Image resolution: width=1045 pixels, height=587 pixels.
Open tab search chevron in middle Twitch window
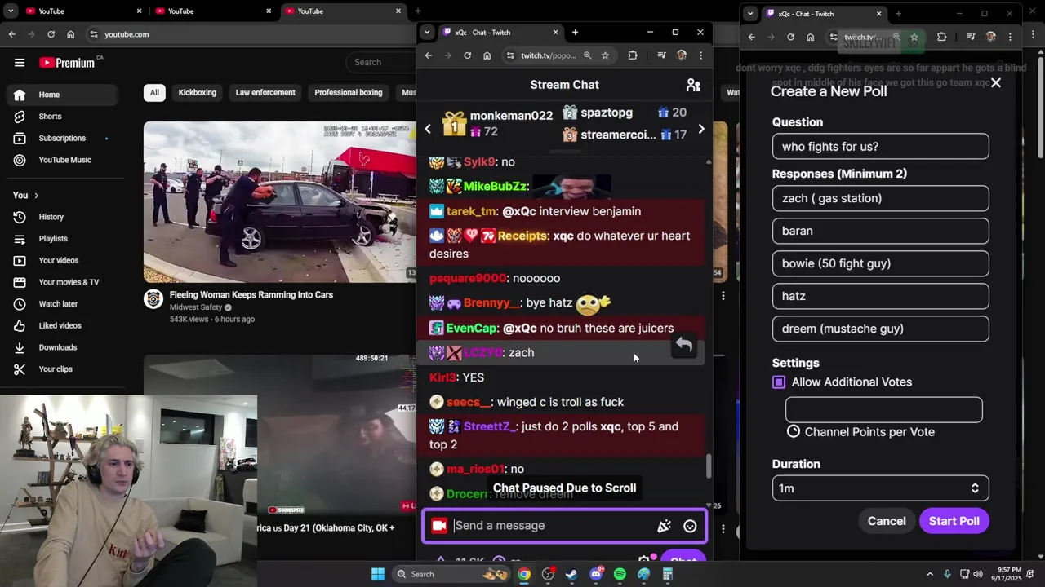coord(426,33)
